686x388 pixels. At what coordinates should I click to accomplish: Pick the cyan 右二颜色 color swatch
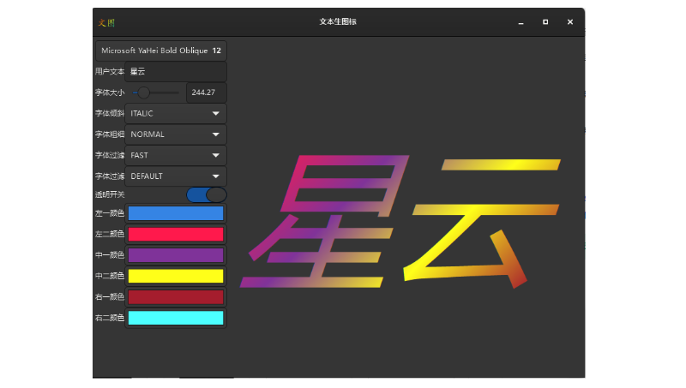coord(176,318)
